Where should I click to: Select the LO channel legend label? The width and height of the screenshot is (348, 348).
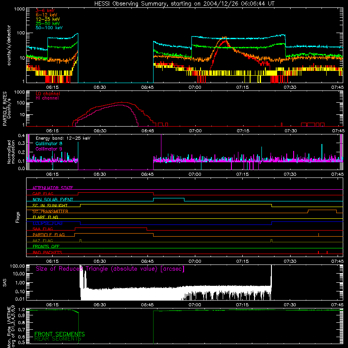pos(48,94)
